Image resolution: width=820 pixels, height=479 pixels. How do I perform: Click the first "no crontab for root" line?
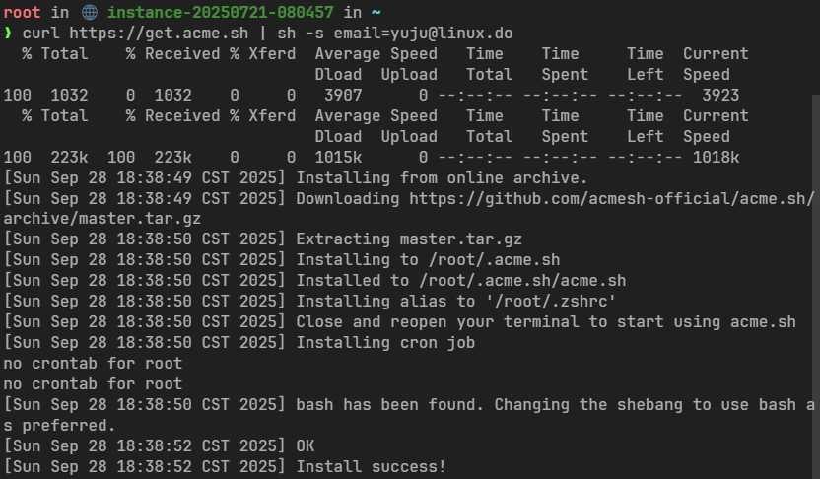(x=94, y=364)
